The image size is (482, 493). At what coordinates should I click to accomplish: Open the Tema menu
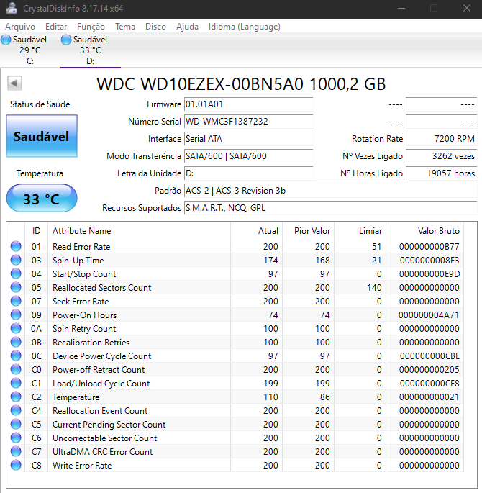coord(124,27)
